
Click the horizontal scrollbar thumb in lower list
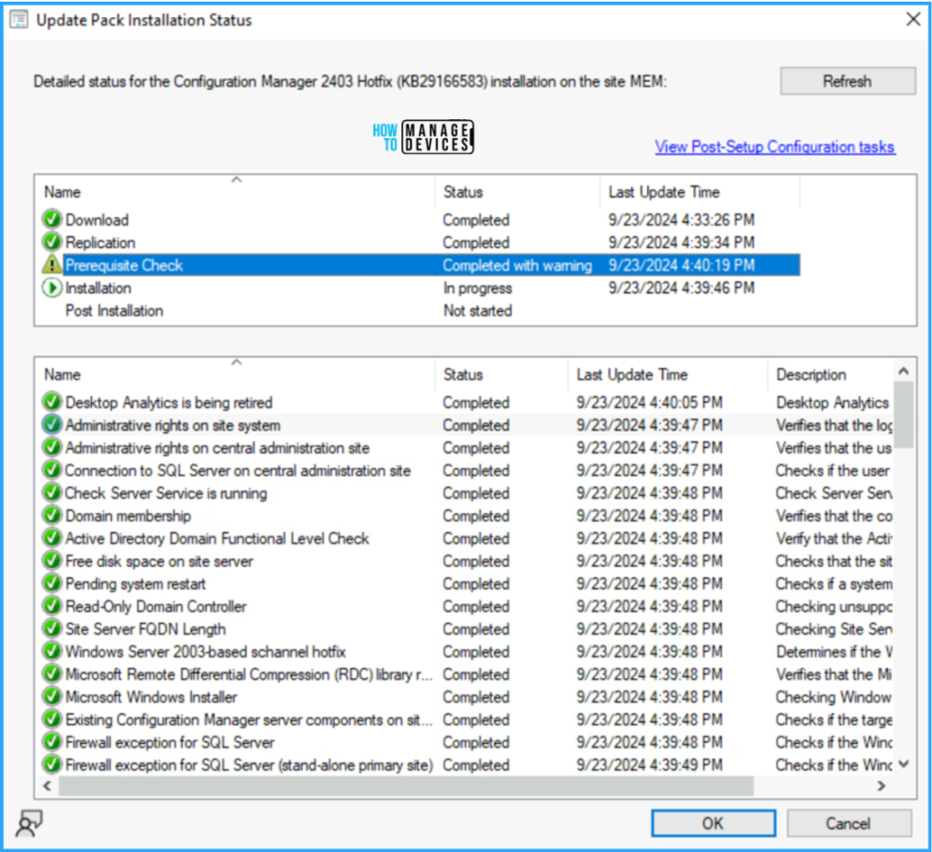click(406, 786)
